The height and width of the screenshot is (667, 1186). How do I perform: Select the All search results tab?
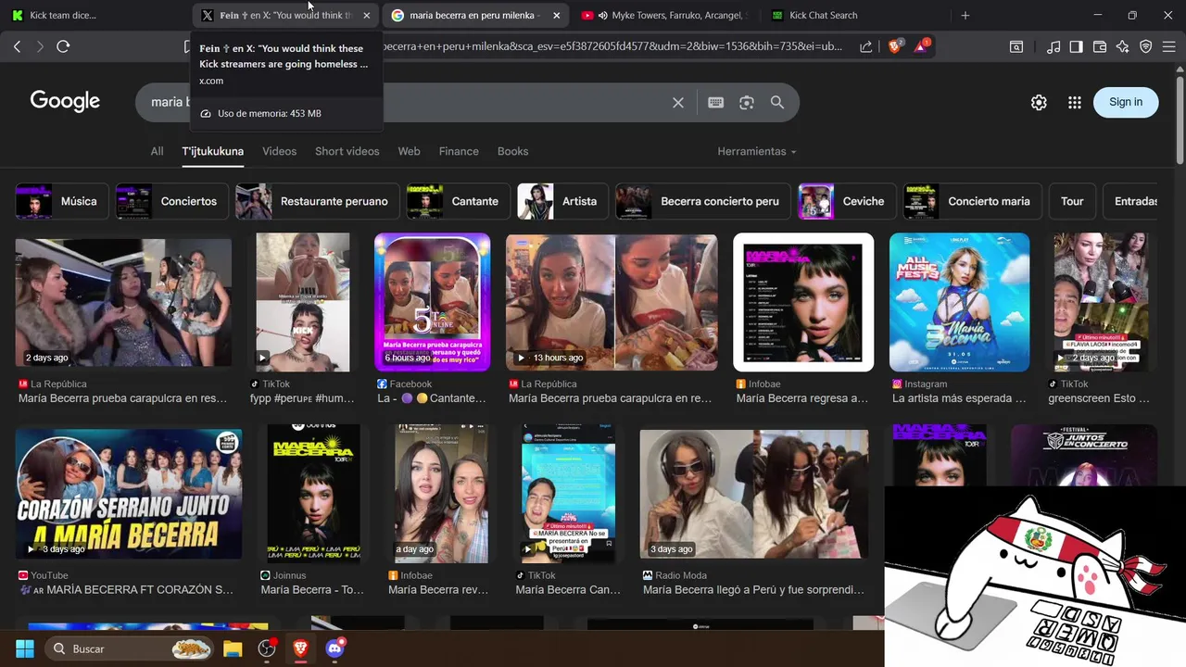157,151
